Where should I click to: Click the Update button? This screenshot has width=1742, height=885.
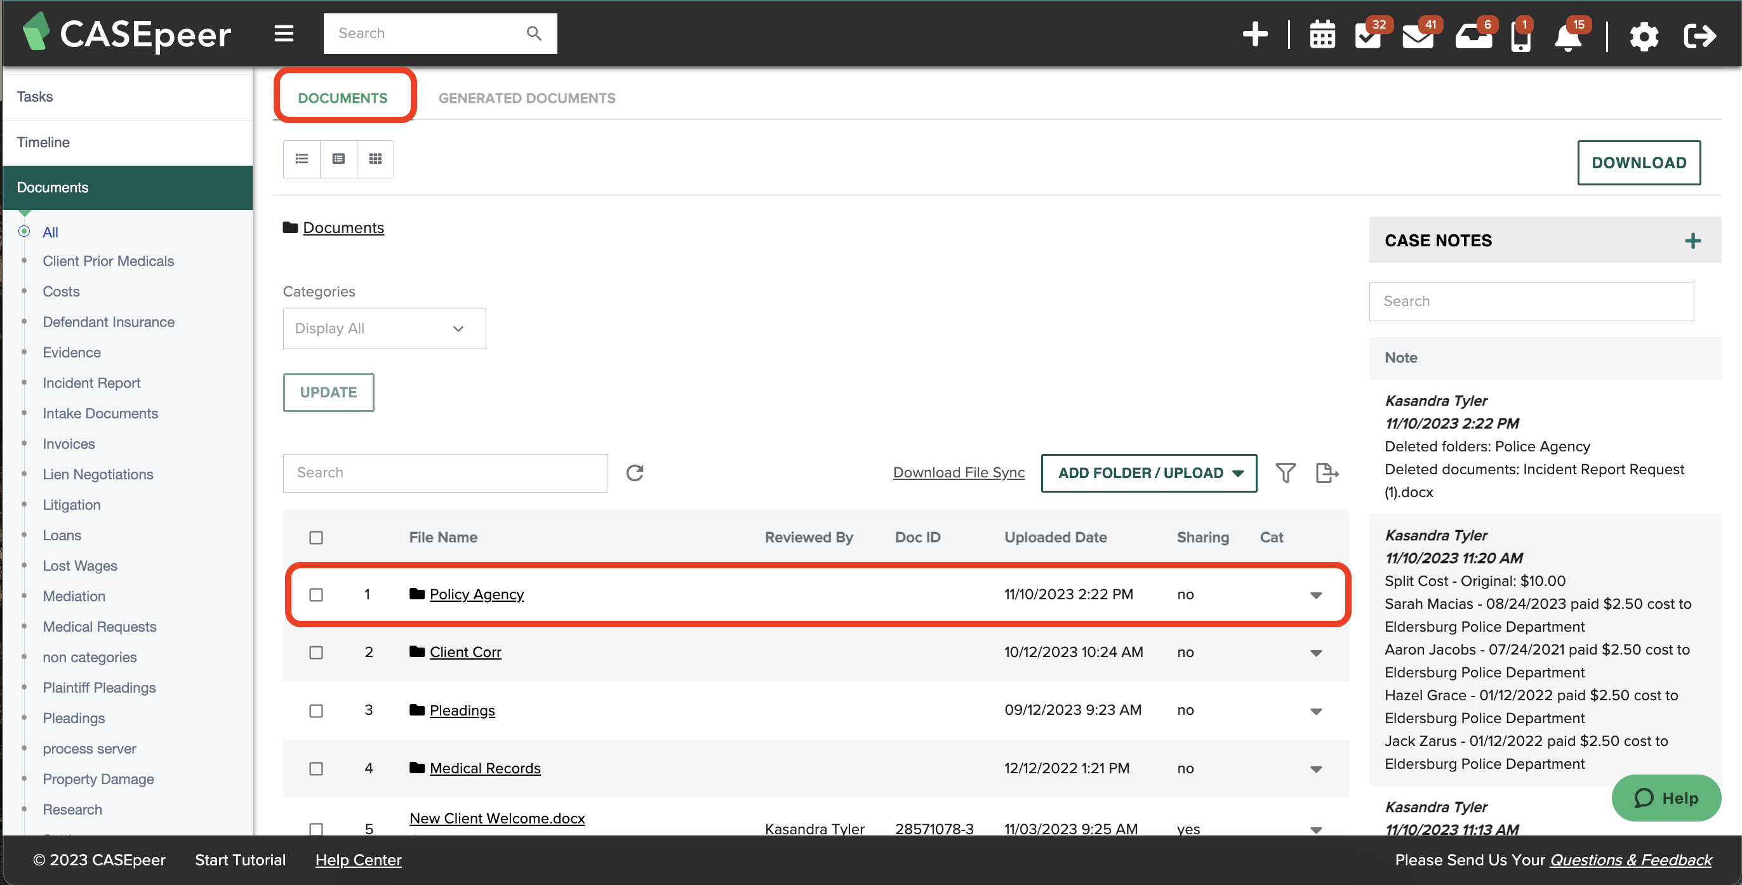click(x=329, y=392)
